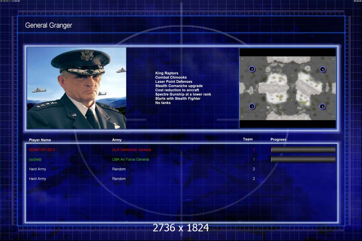Click the King Raptors text
Screen dimensions: 362x241
point(167,73)
